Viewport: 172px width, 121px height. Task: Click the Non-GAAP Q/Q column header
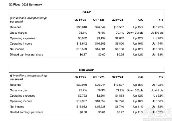(x=141, y=77)
